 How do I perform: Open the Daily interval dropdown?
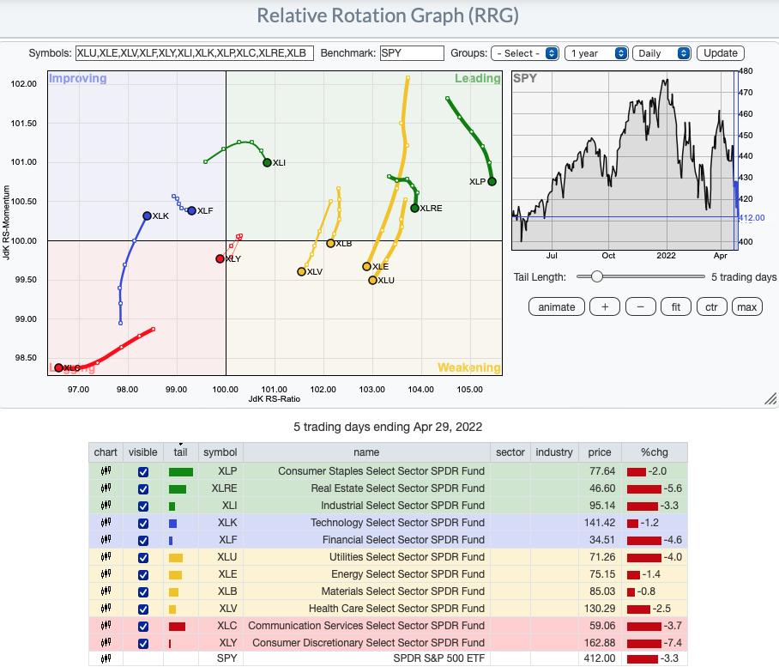coord(662,53)
